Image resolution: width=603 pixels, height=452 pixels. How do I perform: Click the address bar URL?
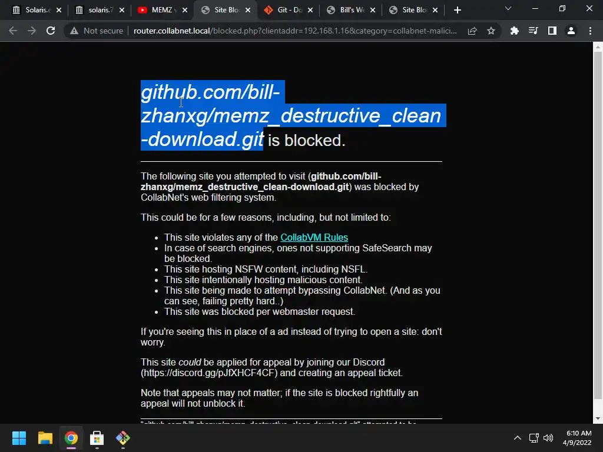pos(295,31)
